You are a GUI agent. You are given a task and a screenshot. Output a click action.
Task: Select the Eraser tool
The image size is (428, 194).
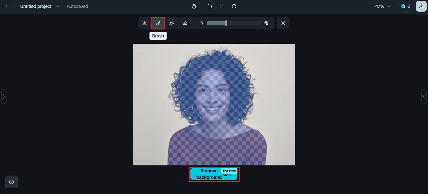tap(185, 23)
